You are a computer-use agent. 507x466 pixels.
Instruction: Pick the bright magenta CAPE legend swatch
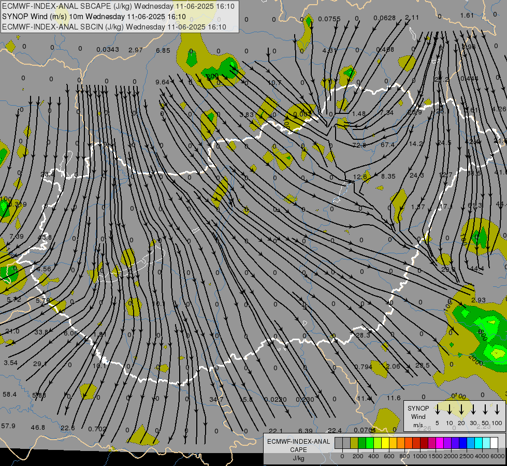coord(440,443)
